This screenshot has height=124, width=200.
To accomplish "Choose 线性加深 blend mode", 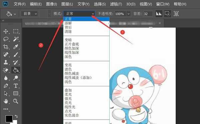I will (86, 52).
